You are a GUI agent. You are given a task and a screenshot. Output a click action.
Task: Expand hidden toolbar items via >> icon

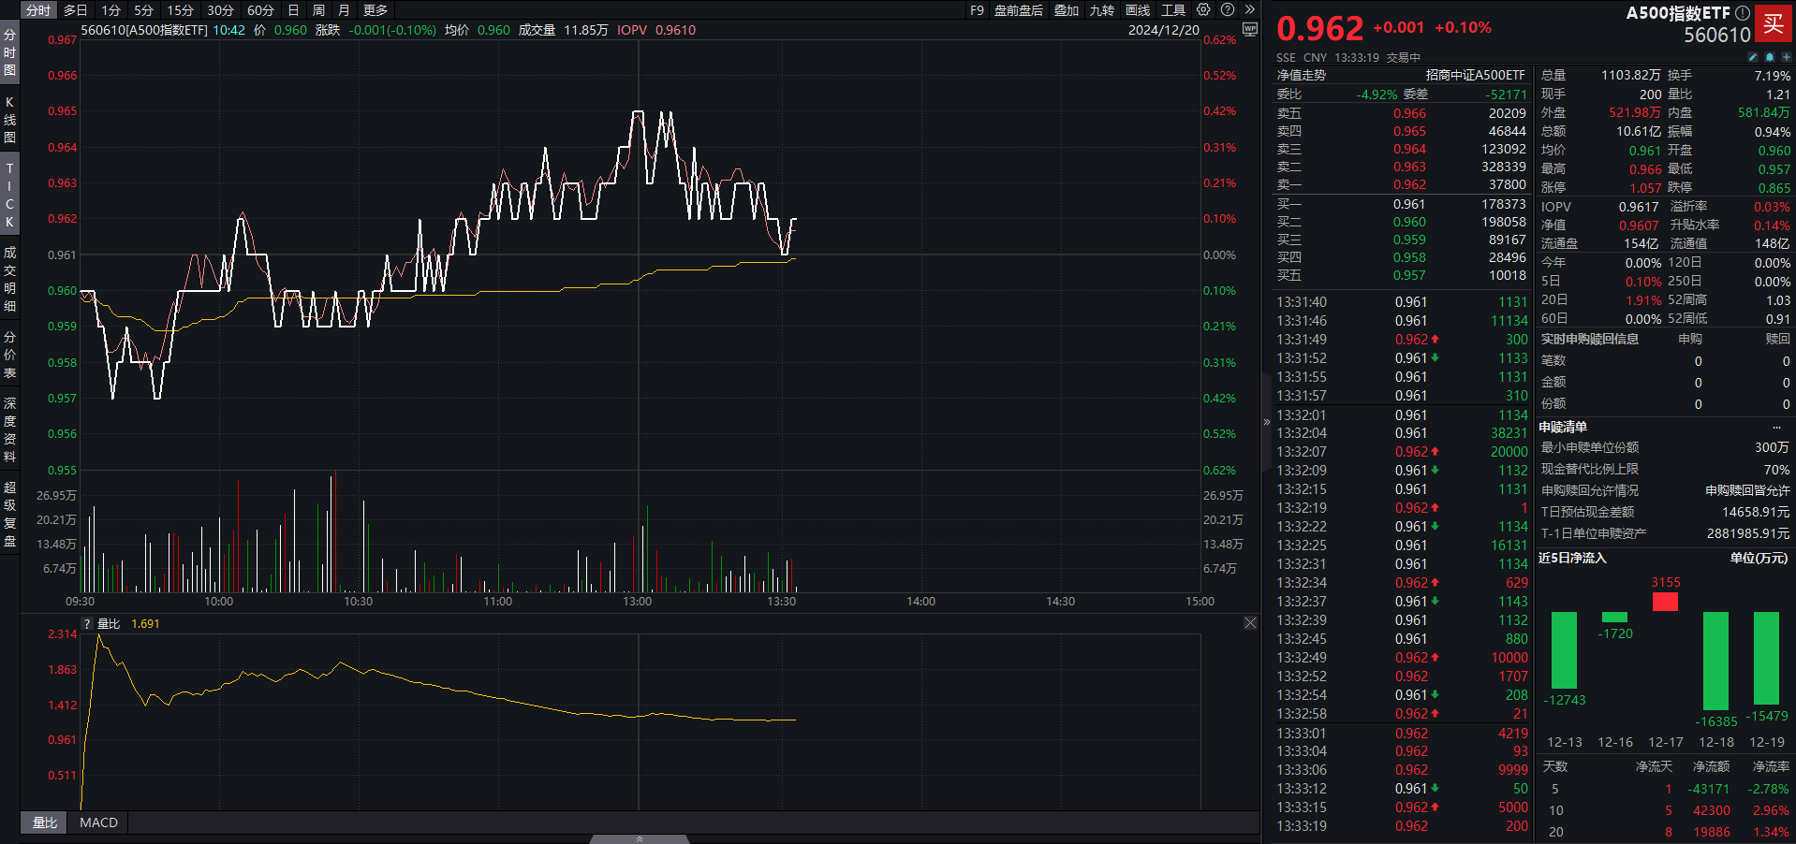[x=1249, y=10]
